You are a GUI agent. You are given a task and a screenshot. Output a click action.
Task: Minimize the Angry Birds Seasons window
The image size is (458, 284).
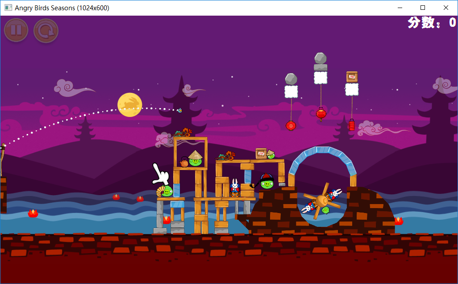pos(400,8)
